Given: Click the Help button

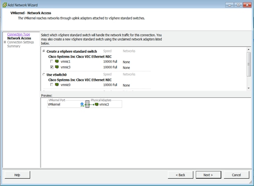Looking at the screenshot, I should pyautogui.click(x=17, y=175).
